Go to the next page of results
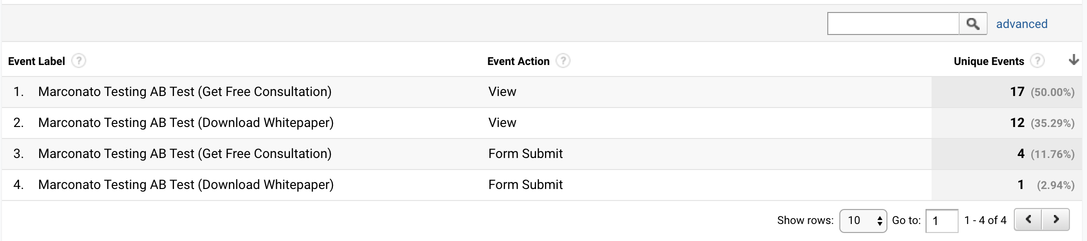This screenshot has width=1087, height=241. 1056,219
